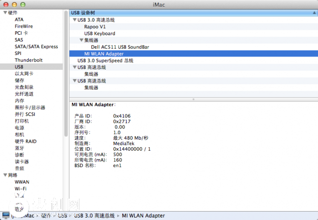The height and width of the screenshot is (220, 318).
Task: Click the iMac computer icon in path bar
Action: pos(5,216)
